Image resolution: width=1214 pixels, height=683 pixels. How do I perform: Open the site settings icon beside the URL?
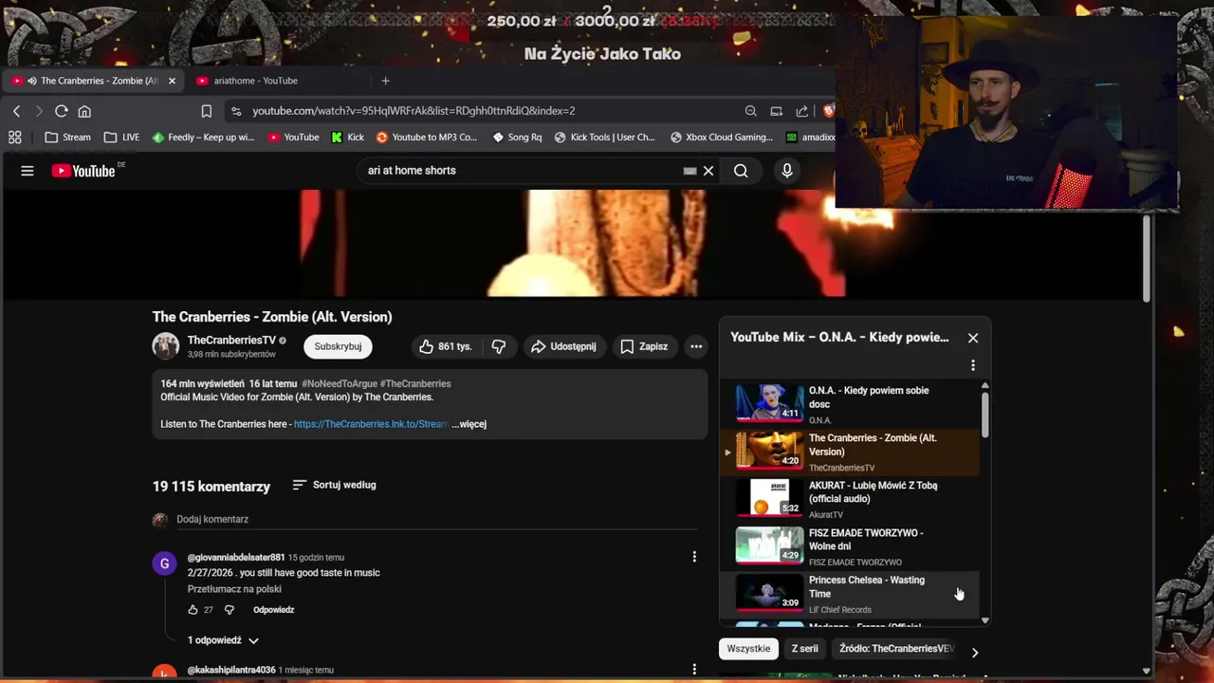click(x=236, y=111)
